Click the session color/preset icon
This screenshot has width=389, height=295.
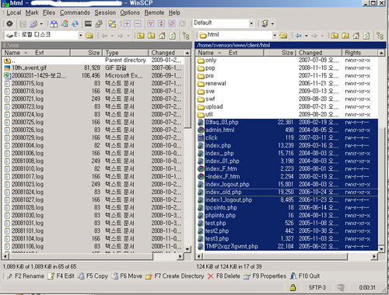tap(265, 23)
